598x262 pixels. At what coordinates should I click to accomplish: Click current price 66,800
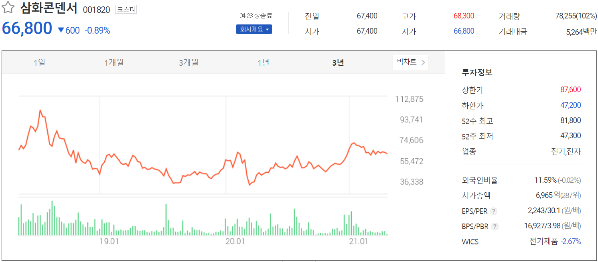click(27, 28)
